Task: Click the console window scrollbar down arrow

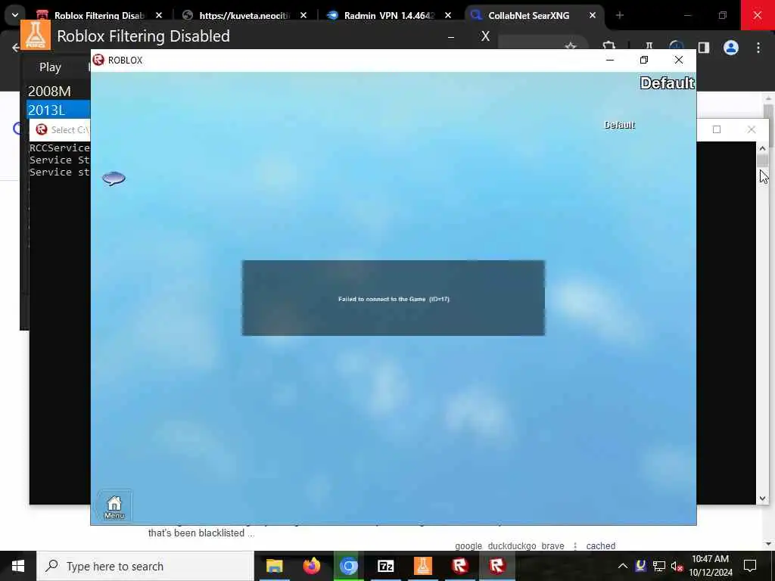Action: [x=762, y=499]
